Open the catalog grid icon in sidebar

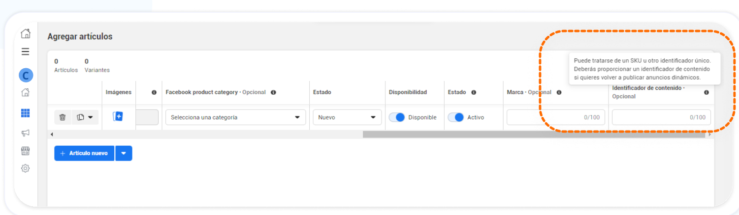pos(25,113)
